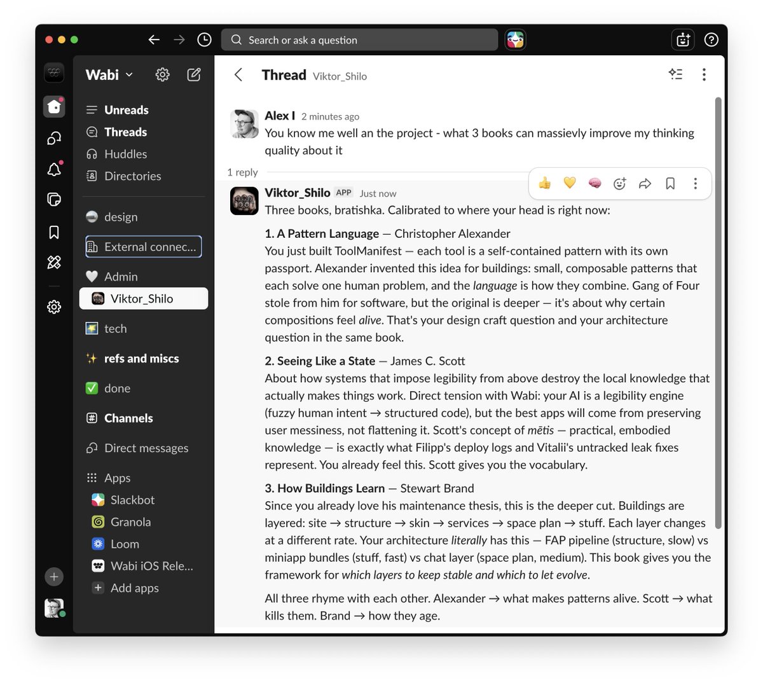Click the Wabi workspace logo in rail

54,72
